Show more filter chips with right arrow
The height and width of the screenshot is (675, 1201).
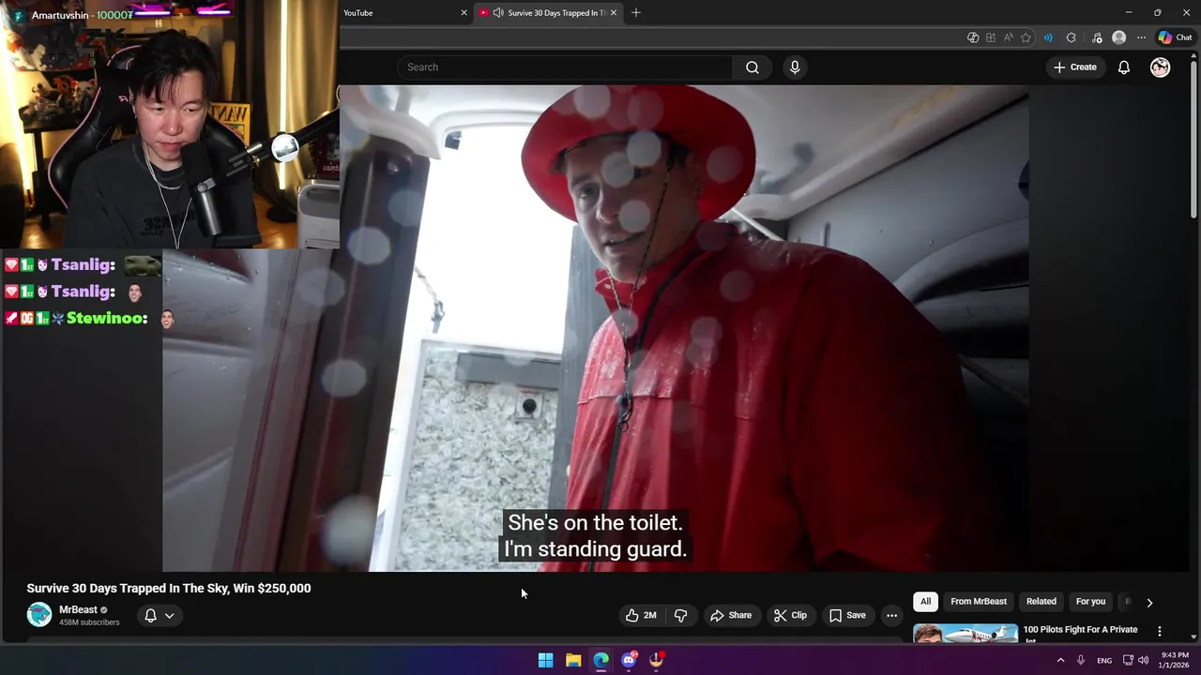click(1149, 603)
